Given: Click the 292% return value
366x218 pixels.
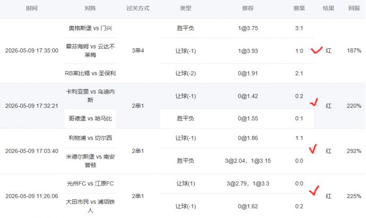Looking at the screenshot, I should point(354,151).
